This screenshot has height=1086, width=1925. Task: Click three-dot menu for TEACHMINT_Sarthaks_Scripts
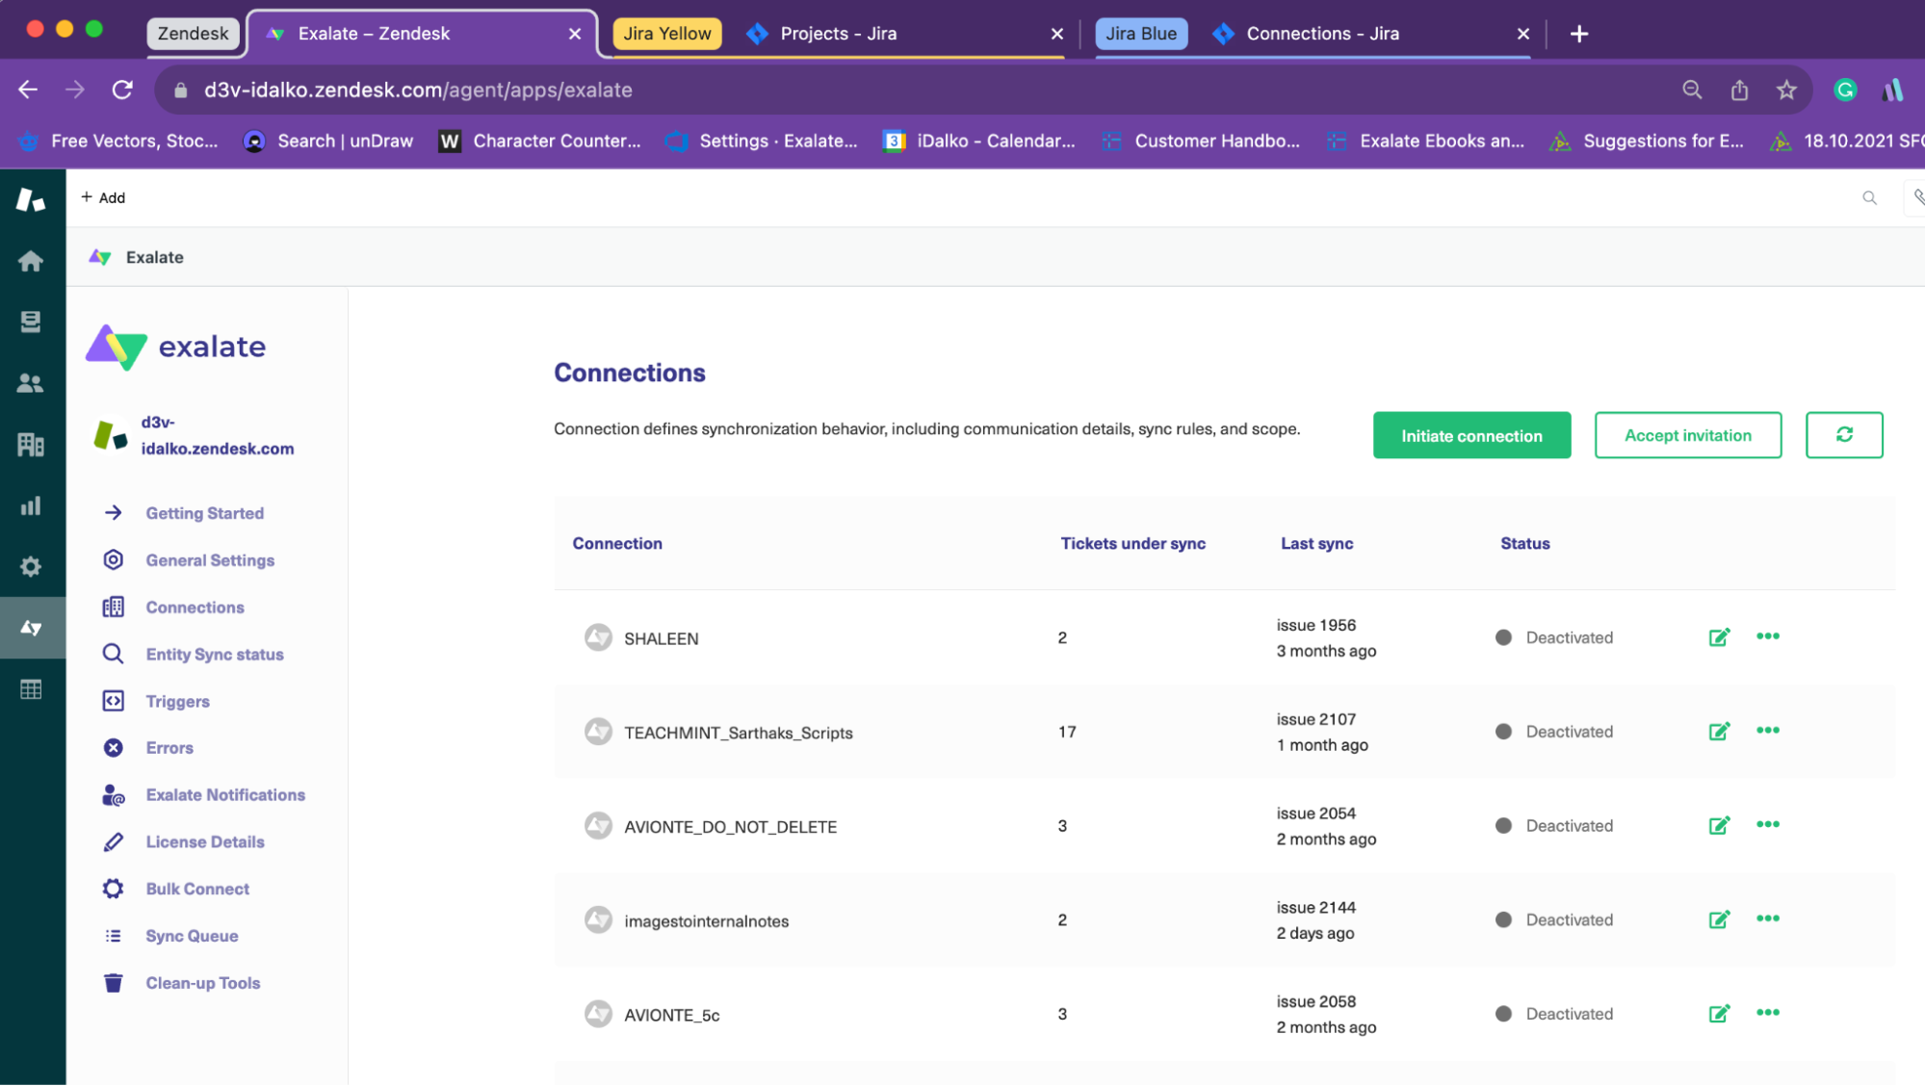[x=1768, y=731]
